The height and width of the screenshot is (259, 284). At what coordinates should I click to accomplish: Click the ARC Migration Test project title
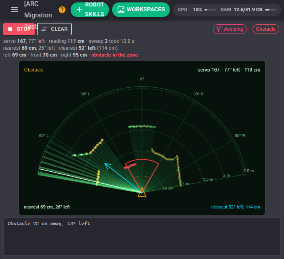pos(38,15)
